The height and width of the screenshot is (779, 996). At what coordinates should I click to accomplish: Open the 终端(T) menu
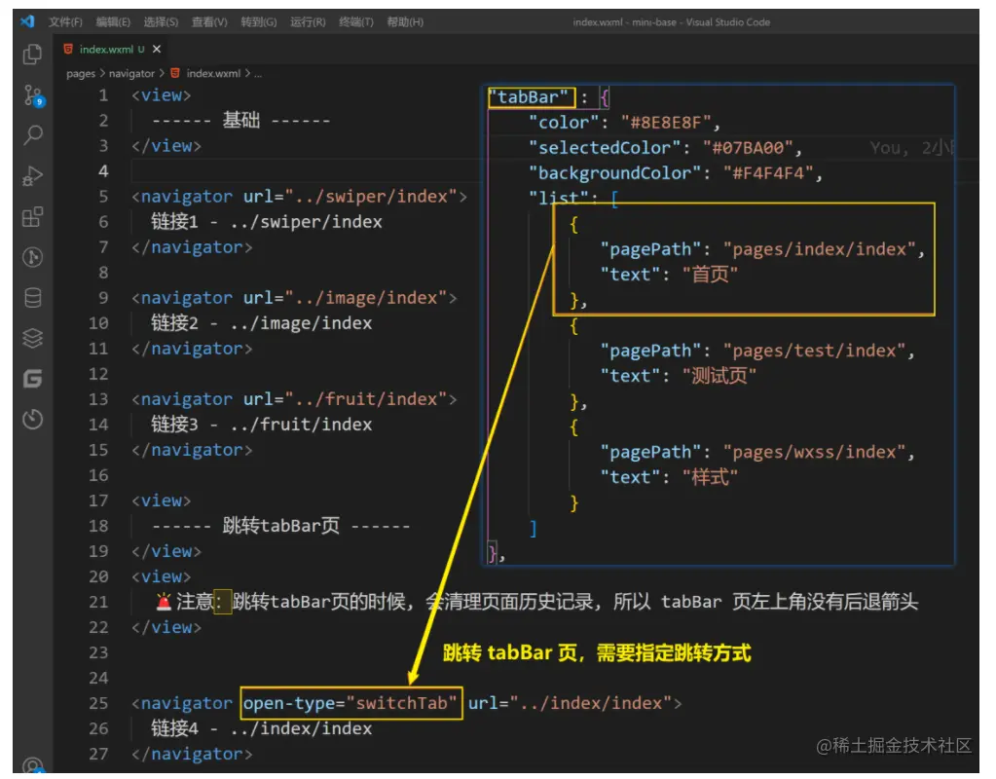(355, 21)
